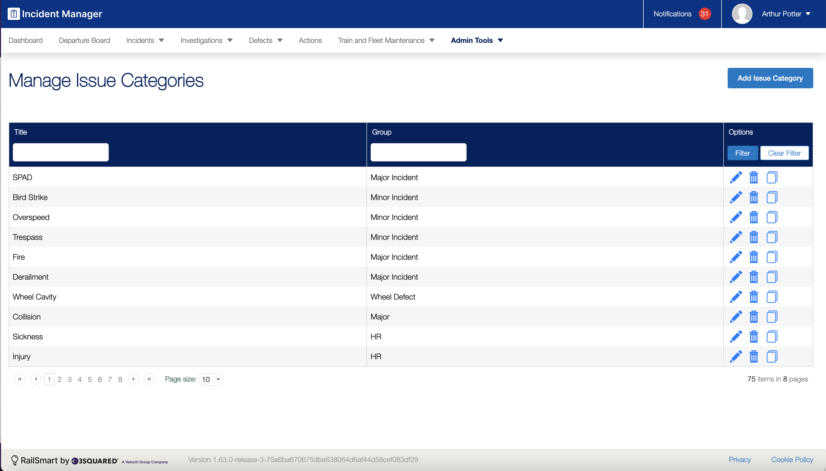The image size is (826, 471).
Task: Delete the Fire category
Action: [753, 257]
